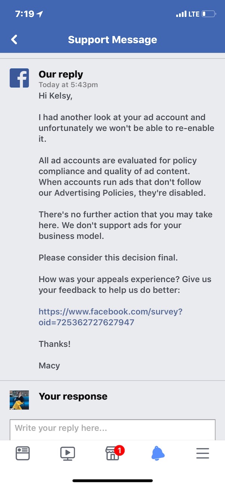Screen dimensions: 225x487
Task: Tap the cellular signal bars indicator
Action: pyautogui.click(x=181, y=14)
